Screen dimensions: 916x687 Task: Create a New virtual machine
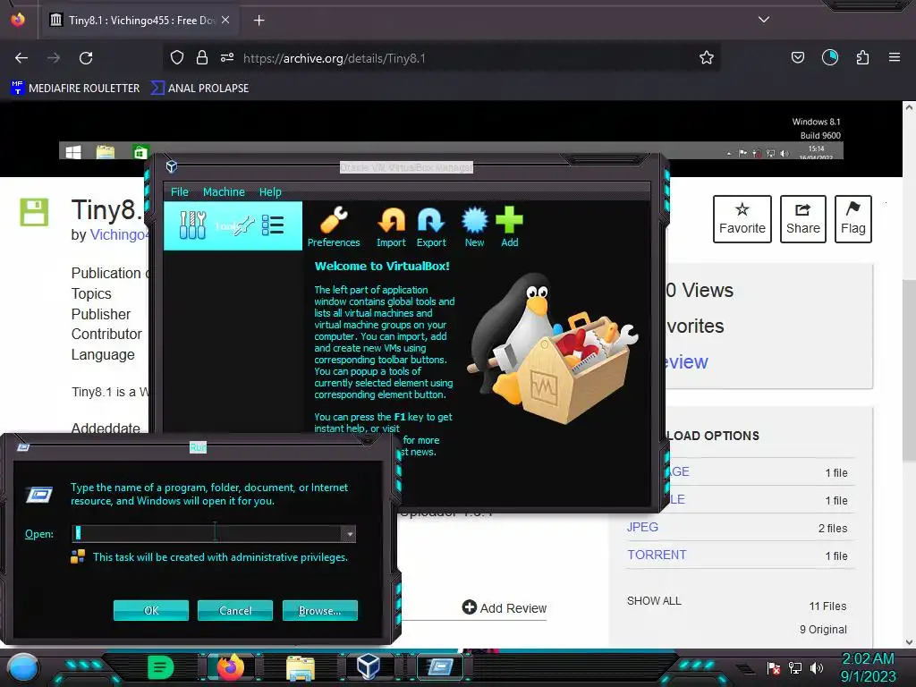click(474, 226)
